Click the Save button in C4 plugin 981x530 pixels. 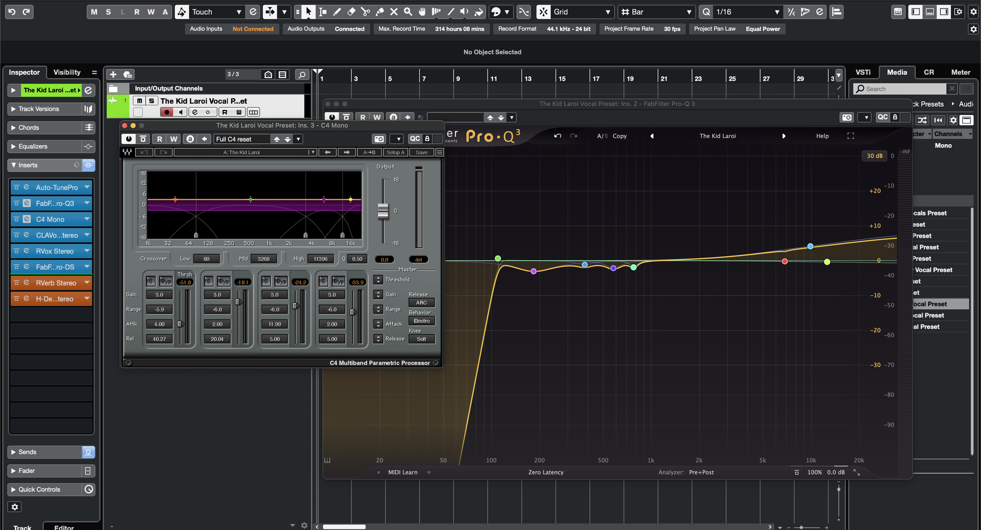coord(421,152)
